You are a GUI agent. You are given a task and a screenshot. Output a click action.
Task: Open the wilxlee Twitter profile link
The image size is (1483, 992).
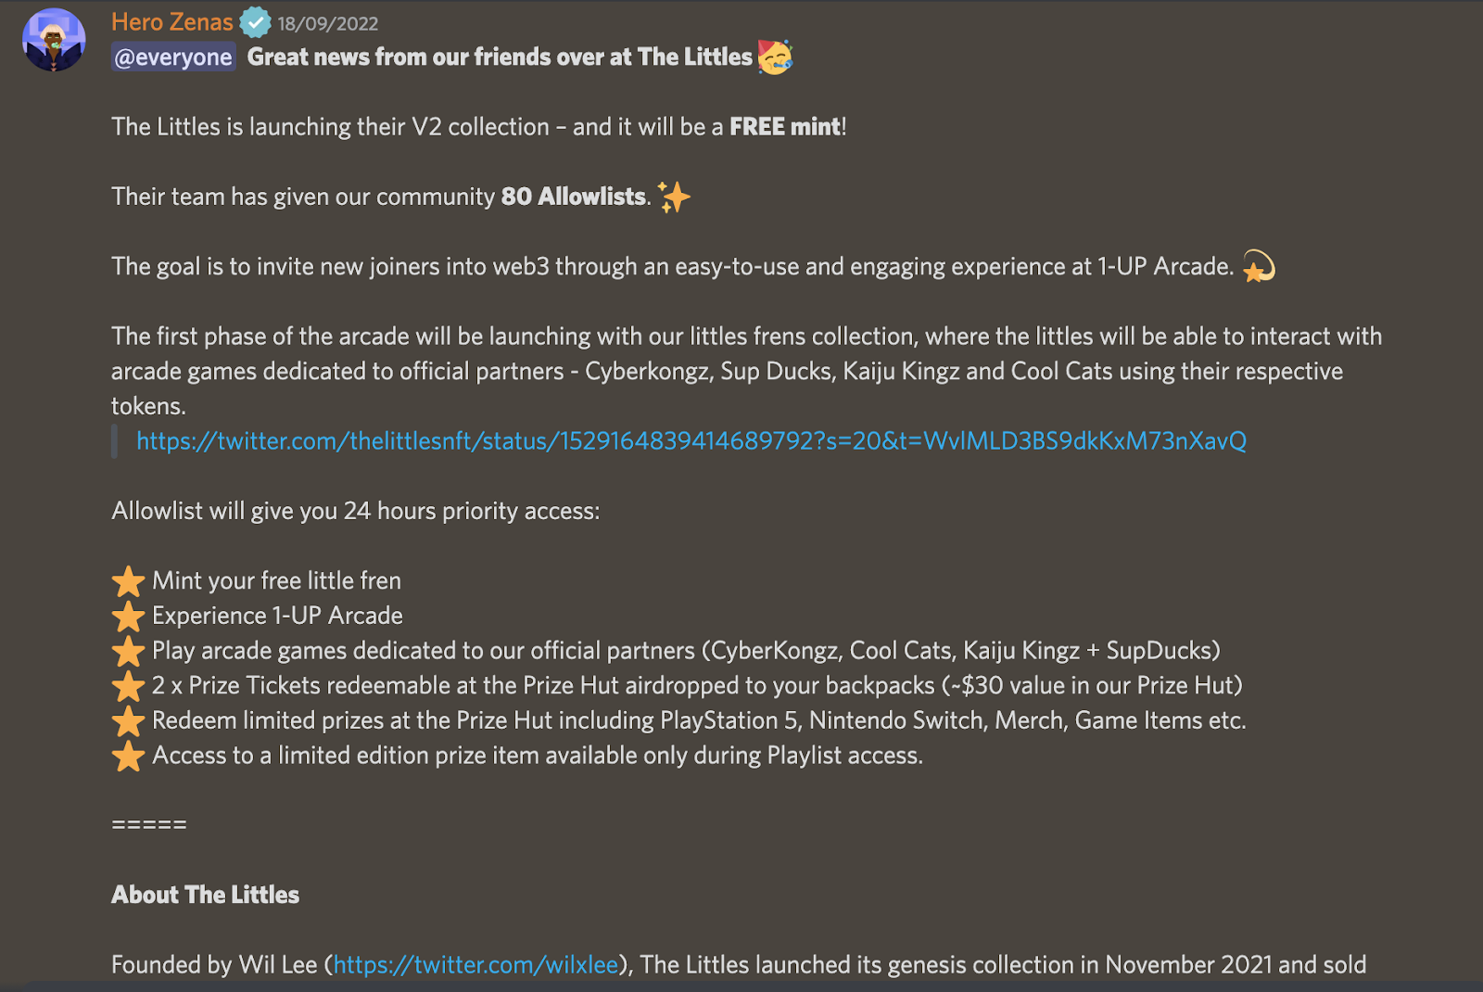(475, 965)
